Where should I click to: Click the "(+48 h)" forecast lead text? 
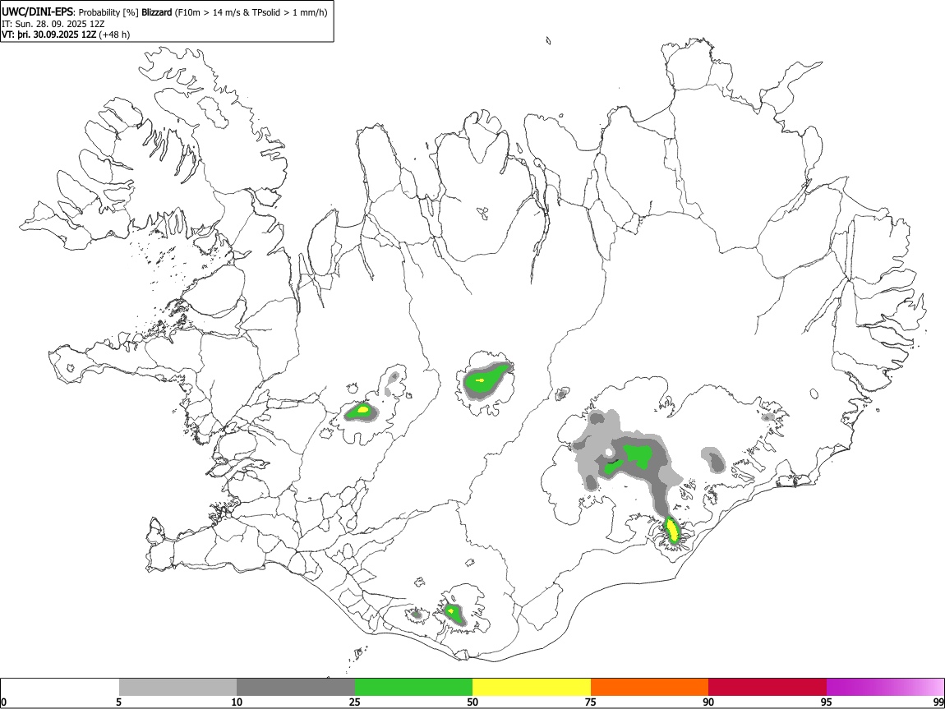coord(114,35)
